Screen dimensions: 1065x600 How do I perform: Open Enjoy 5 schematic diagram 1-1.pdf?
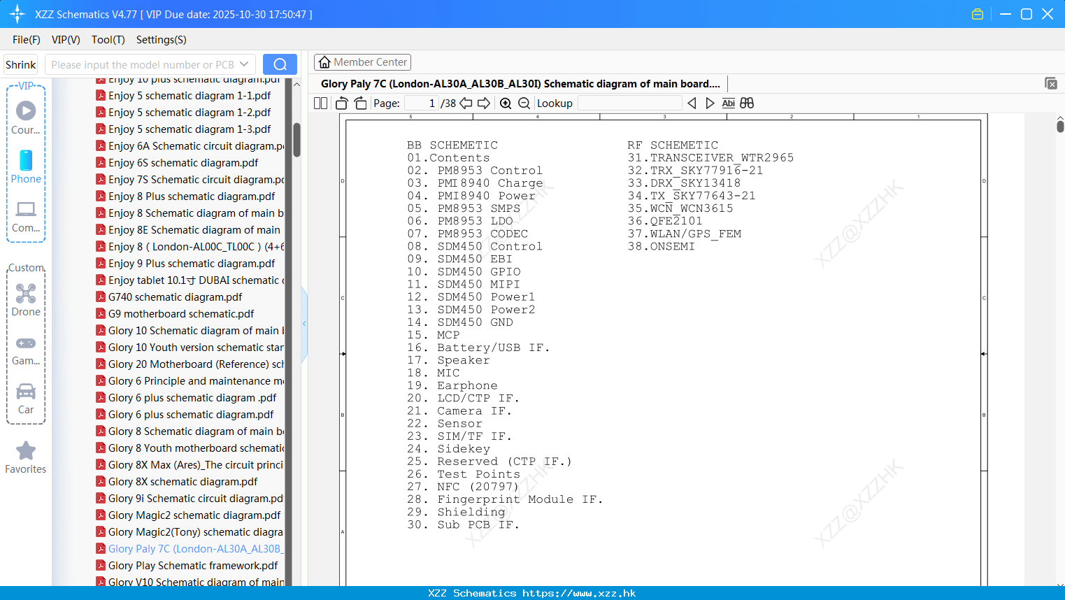[x=190, y=95]
